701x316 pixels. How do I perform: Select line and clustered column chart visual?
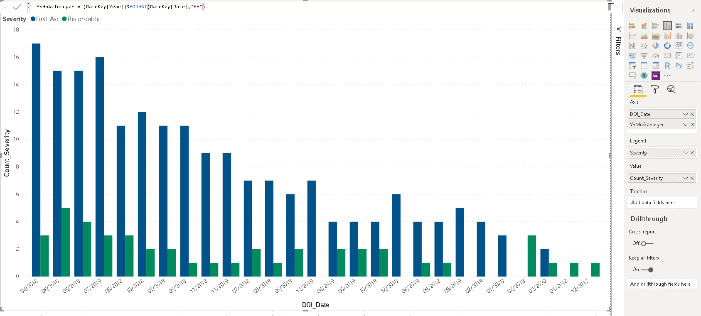(x=679, y=36)
